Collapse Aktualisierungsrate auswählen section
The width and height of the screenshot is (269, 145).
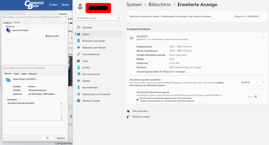click(x=264, y=82)
